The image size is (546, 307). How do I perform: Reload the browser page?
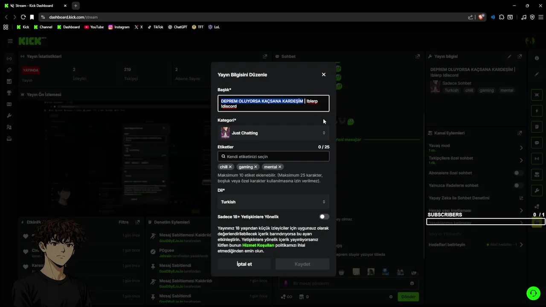point(23,17)
